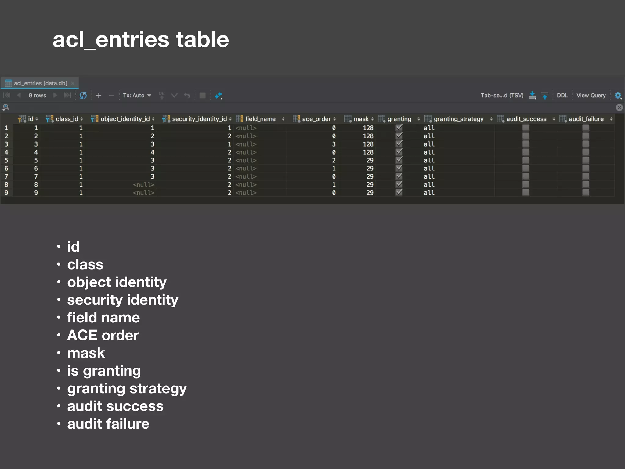Go to next page of rows
The image size is (625, 469).
[x=55, y=95]
